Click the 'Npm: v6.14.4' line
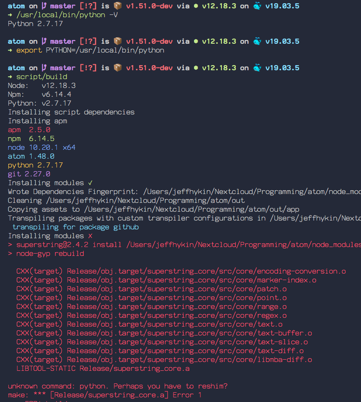The image size is (361, 402). (40, 94)
